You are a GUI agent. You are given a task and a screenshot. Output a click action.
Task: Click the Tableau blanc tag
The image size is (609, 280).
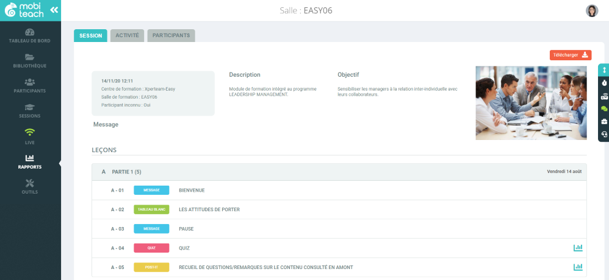(x=151, y=209)
